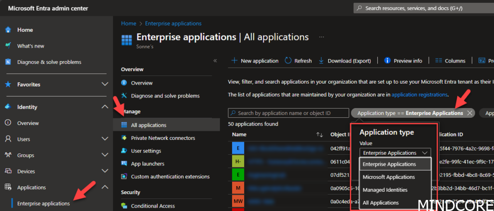
Task: Expand the Users section chevron
Action: 105,139
